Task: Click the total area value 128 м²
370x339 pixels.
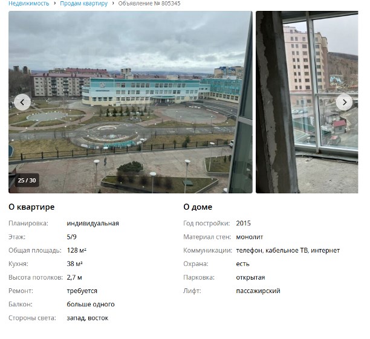Action: point(76,250)
